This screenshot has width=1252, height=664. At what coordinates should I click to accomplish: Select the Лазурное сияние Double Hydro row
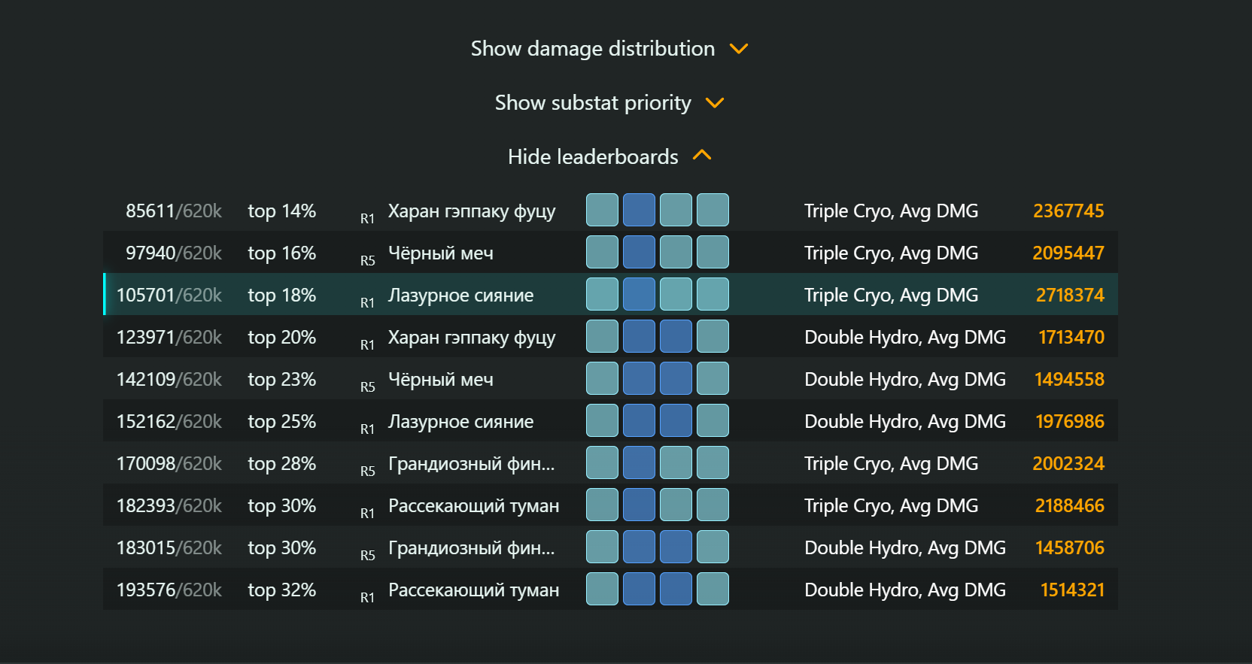pyautogui.click(x=610, y=420)
